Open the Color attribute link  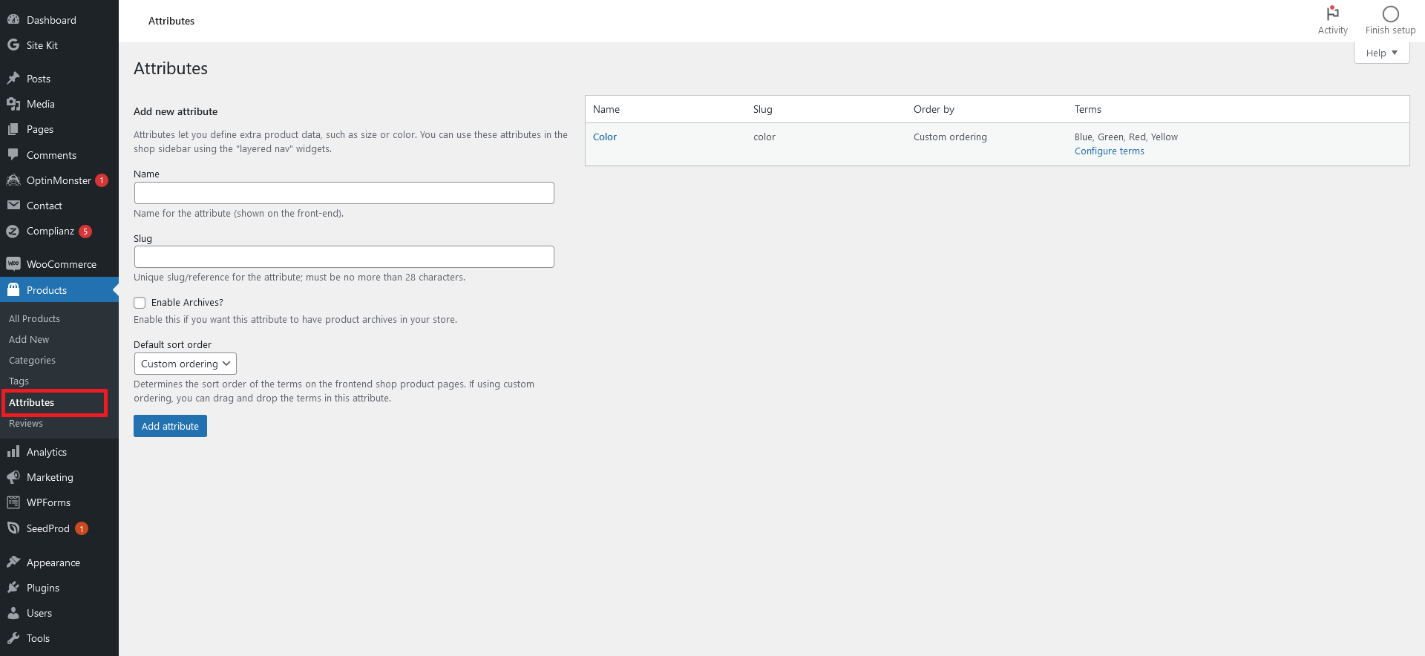click(604, 137)
